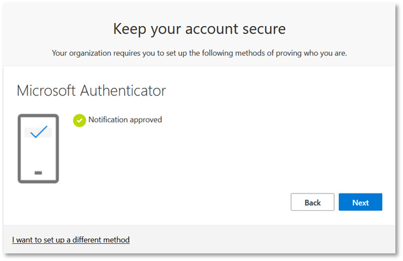Click the highlighted notification band on phone

[29, 132]
